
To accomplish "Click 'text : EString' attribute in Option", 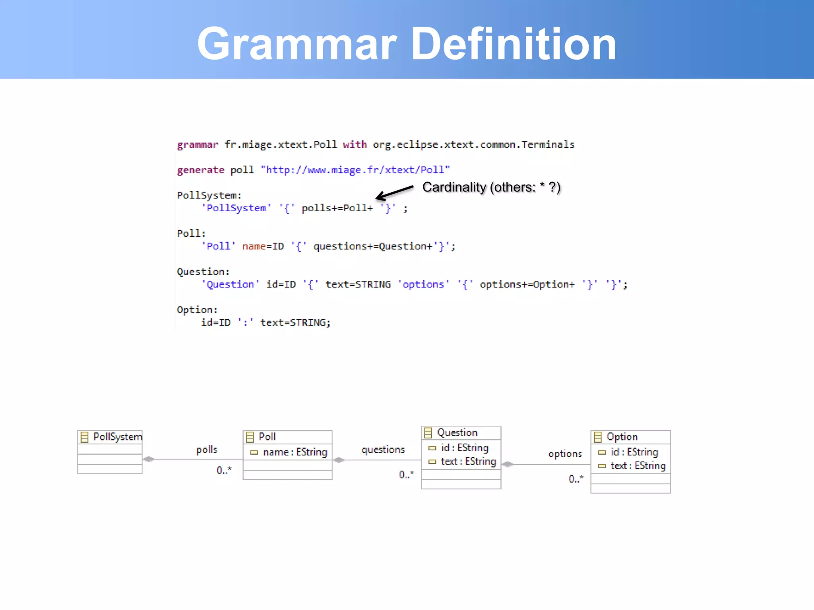I will [638, 466].
